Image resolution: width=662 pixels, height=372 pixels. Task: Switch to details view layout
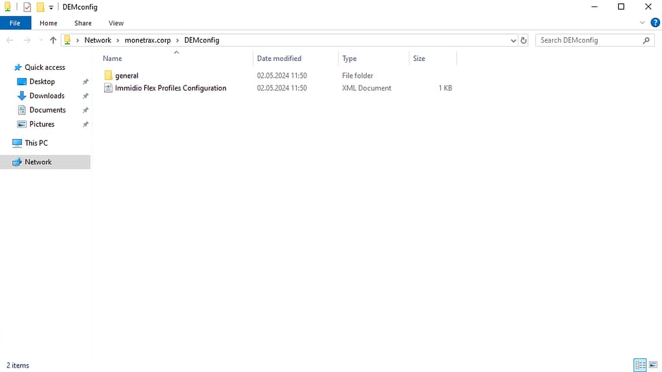tap(639, 365)
